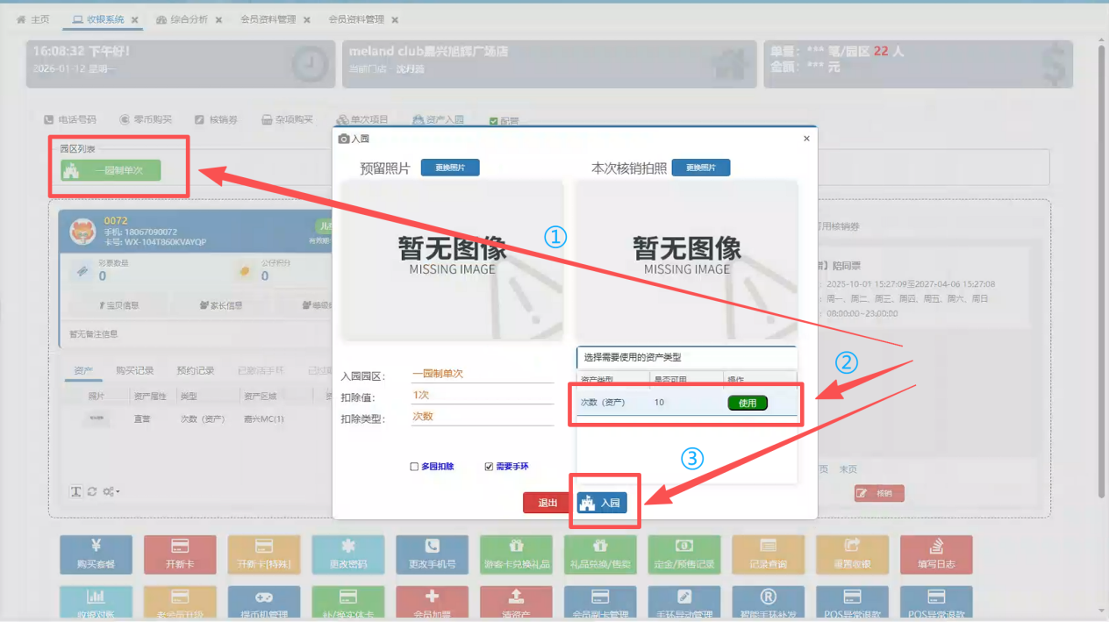Click the red 退出 button
Viewport: 1109px width, 622px height.
point(547,503)
